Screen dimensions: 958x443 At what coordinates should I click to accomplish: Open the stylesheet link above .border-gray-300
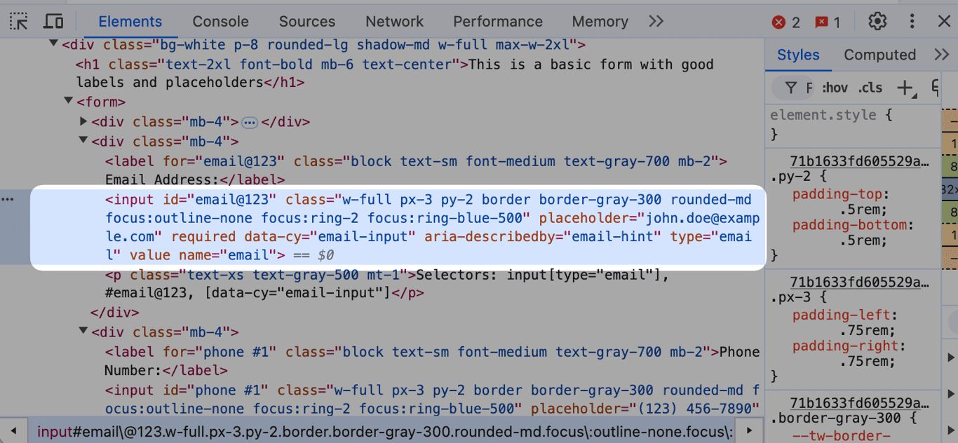click(859, 403)
